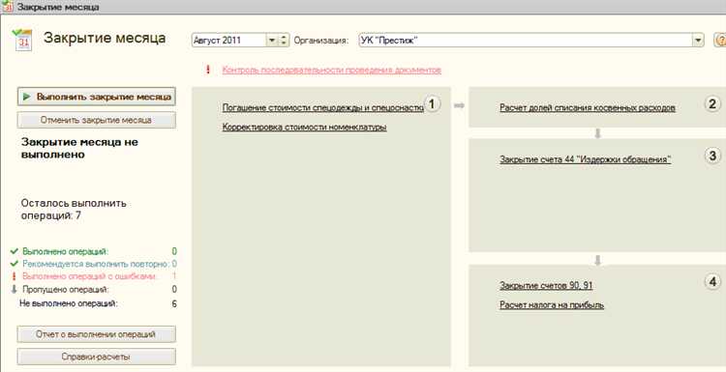The width and height of the screenshot is (726, 372).
Task: Open Корректировка стоимости номенклатуры operation
Action: 304,128
